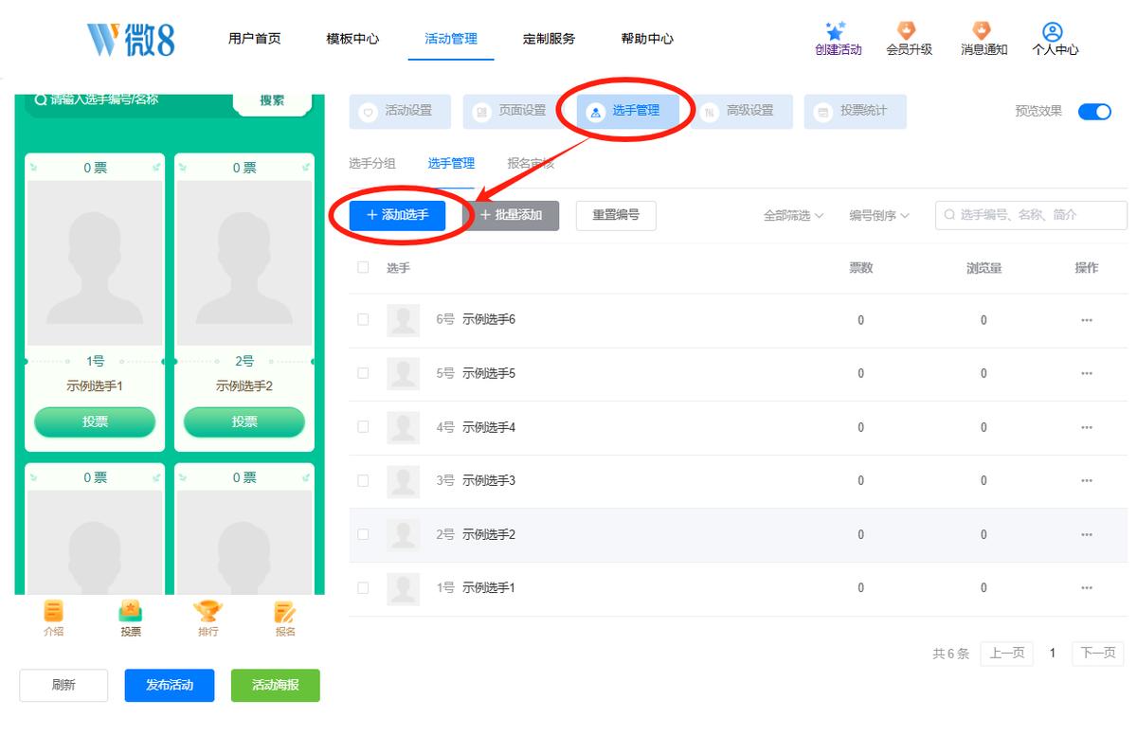Select the 介绍 icon in preview footer
Image resolution: width=1137 pixels, height=735 pixels.
click(54, 612)
